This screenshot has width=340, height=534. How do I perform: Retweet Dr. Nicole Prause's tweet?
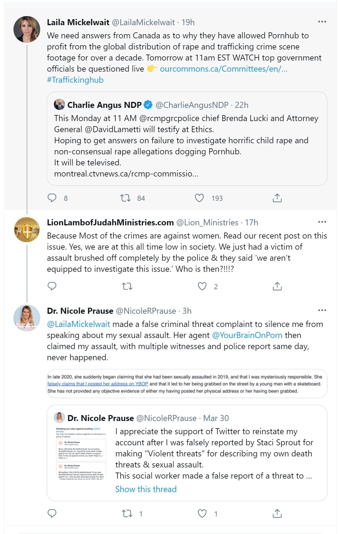(x=127, y=513)
